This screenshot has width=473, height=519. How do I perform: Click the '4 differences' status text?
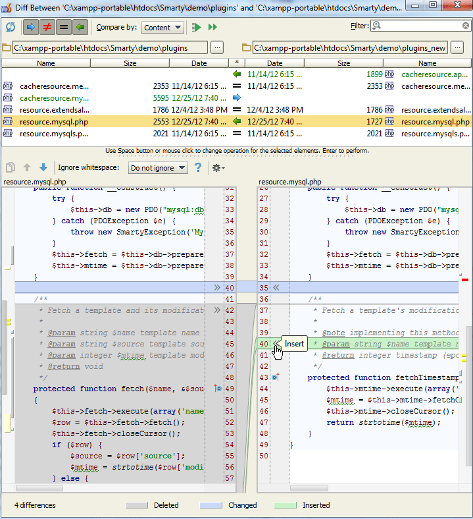point(35,505)
